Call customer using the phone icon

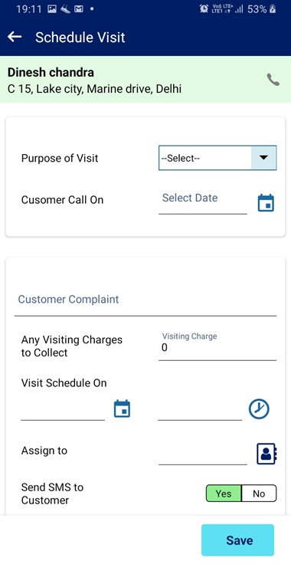point(273,80)
